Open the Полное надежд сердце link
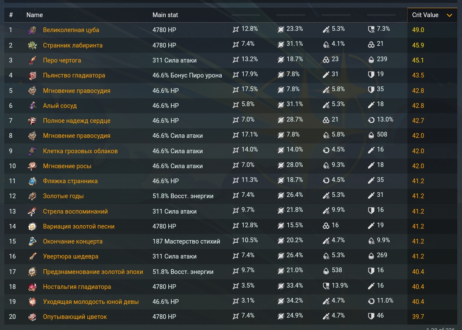 click(x=77, y=121)
